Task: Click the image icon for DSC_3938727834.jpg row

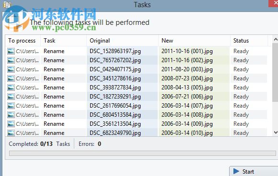Action: [11, 88]
